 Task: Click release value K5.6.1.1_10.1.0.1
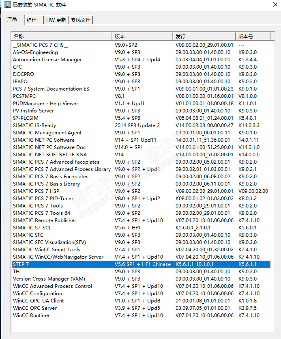[x=194, y=264]
